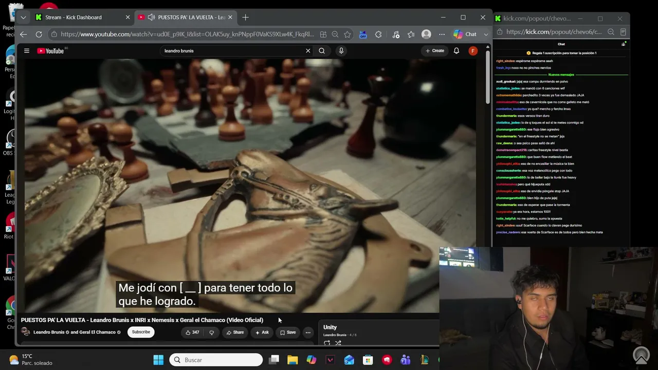Add this page to Edge favorites
Image resolution: width=658 pixels, height=370 pixels.
348,34
